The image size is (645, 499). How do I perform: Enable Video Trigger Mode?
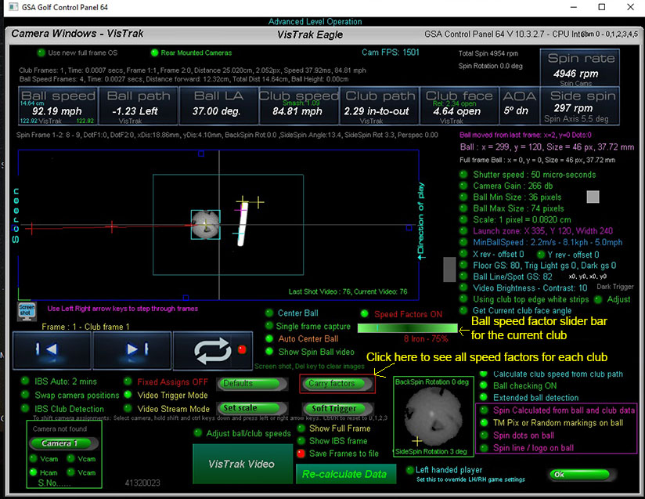coord(128,395)
